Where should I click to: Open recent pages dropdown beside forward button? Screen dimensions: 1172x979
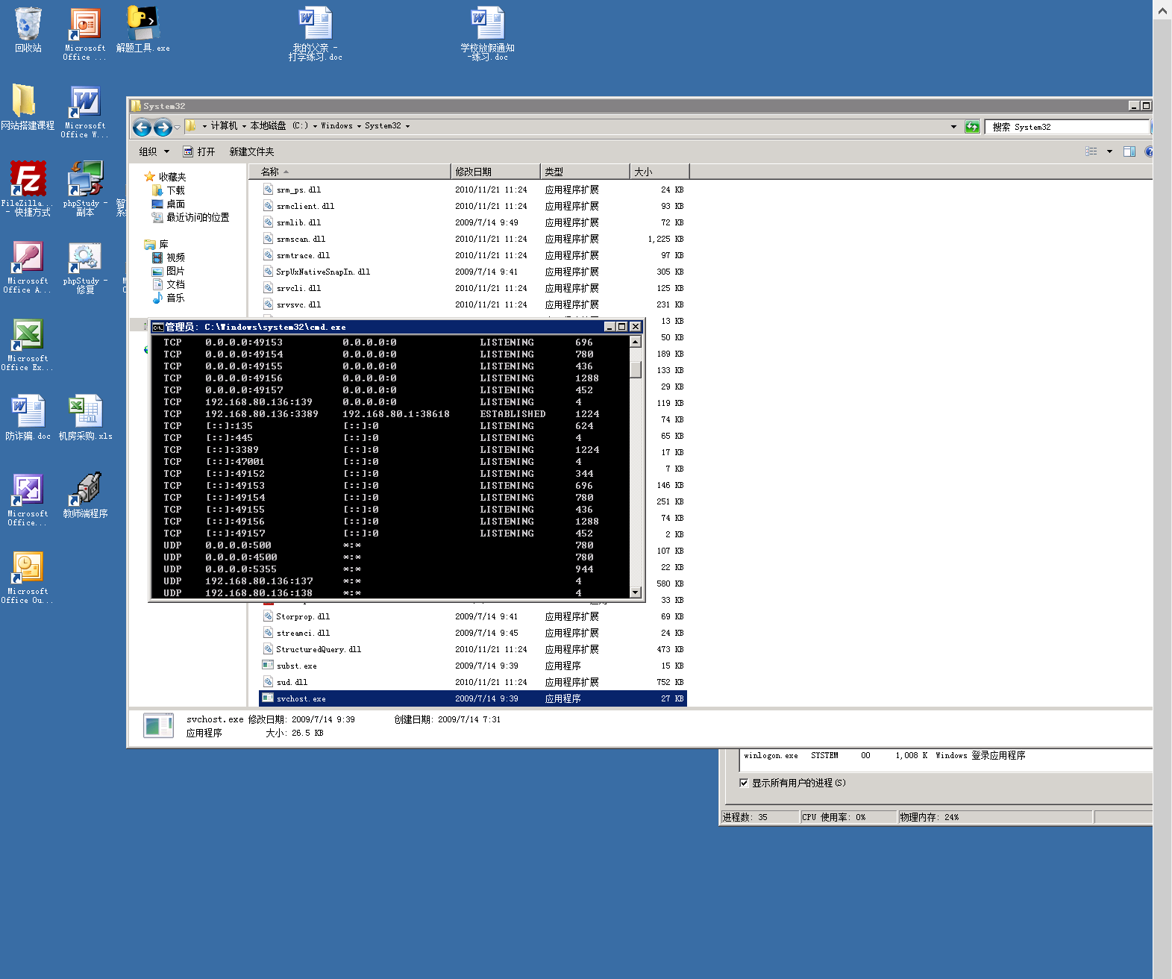pos(178,128)
